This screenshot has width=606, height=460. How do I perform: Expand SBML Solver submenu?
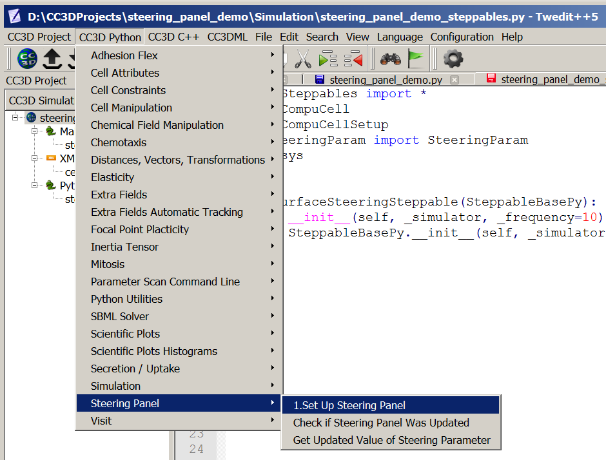coord(179,316)
